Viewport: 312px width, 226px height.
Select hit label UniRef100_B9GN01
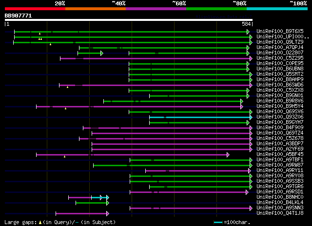click(x=280, y=96)
